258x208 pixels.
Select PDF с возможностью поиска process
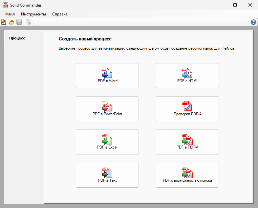187,175
